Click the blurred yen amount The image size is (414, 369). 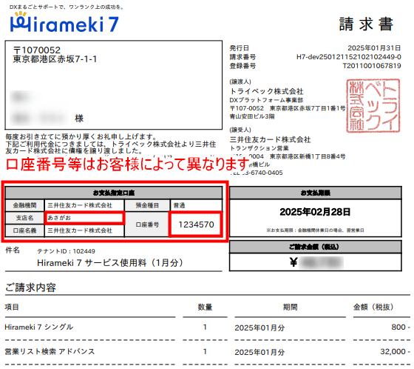pyautogui.click(x=321, y=262)
